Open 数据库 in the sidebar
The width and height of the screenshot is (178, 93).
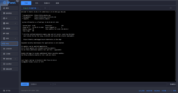coord(10,28)
